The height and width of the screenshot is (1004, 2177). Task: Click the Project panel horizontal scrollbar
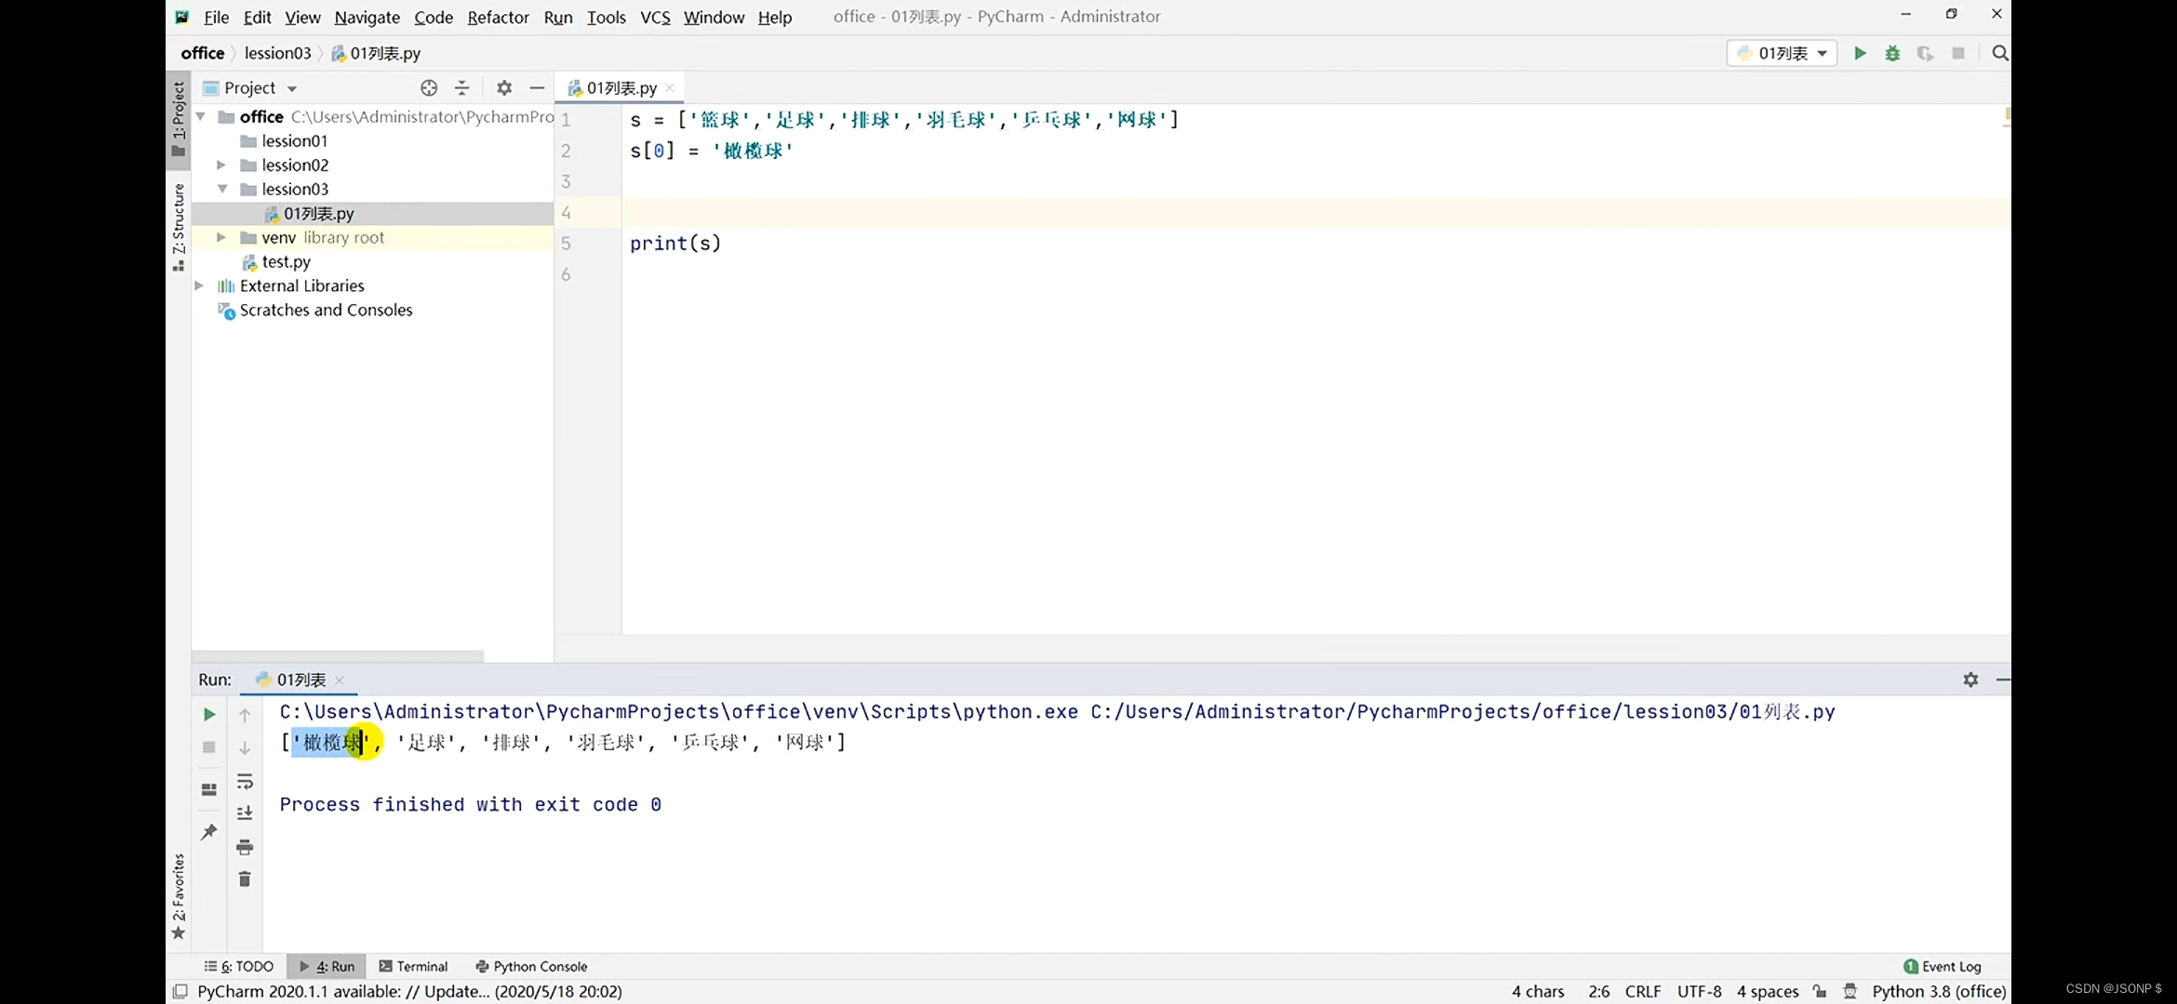click(x=338, y=655)
